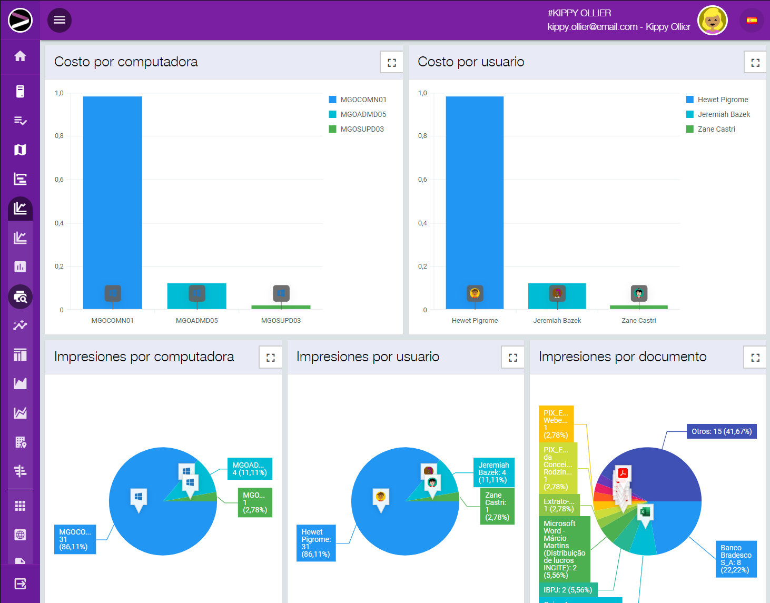Click the logout icon at sidebar bottom

(20, 584)
